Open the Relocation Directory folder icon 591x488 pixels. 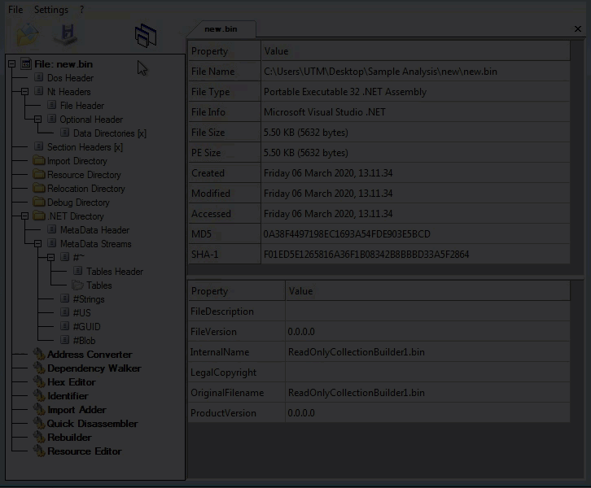click(39, 188)
